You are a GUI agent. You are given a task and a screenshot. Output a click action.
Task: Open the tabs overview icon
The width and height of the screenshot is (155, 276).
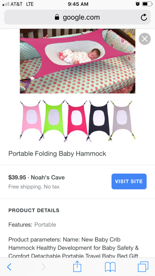143,267
